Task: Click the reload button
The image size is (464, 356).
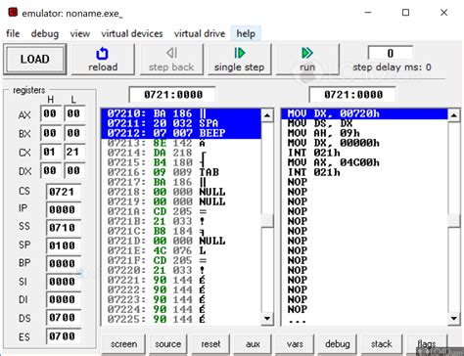Action: pos(103,60)
